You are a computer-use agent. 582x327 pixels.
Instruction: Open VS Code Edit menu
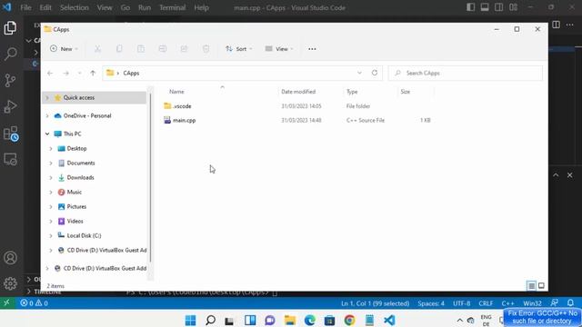tap(45, 7)
